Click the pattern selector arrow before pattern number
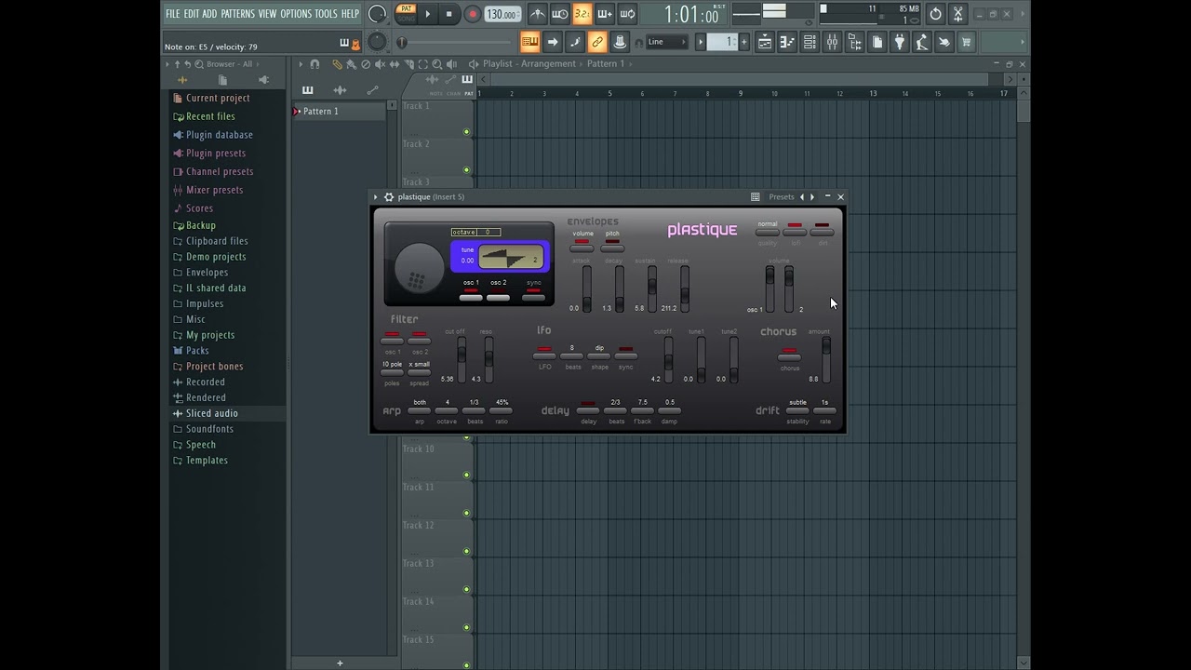1191x670 pixels. 701,42
